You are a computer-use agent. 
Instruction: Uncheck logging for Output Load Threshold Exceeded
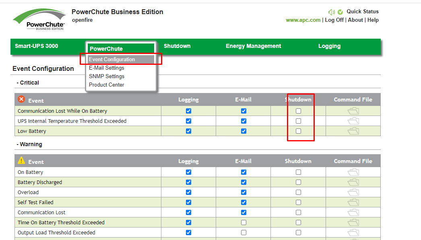click(188, 232)
